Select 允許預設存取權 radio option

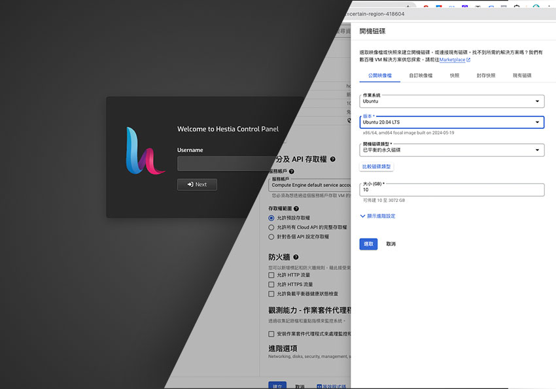pos(271,218)
